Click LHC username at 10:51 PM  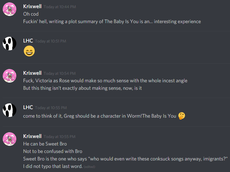[x=28, y=41]
